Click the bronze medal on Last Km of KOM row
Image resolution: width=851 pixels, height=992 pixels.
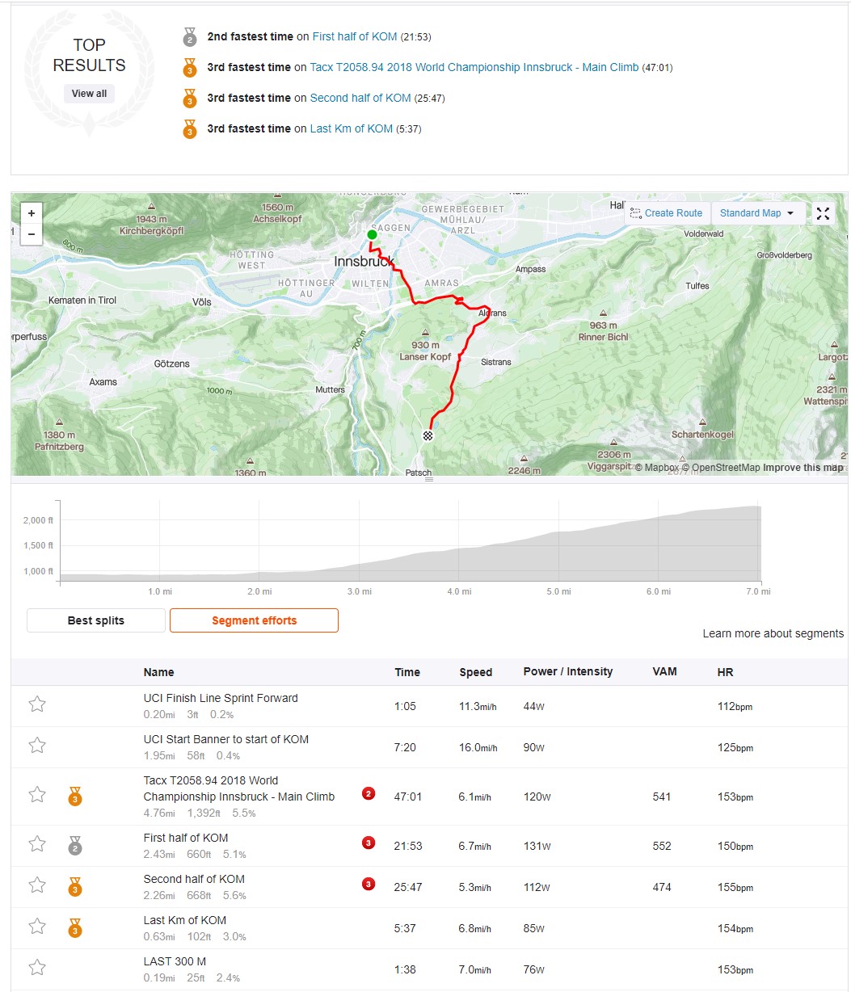pos(75,927)
